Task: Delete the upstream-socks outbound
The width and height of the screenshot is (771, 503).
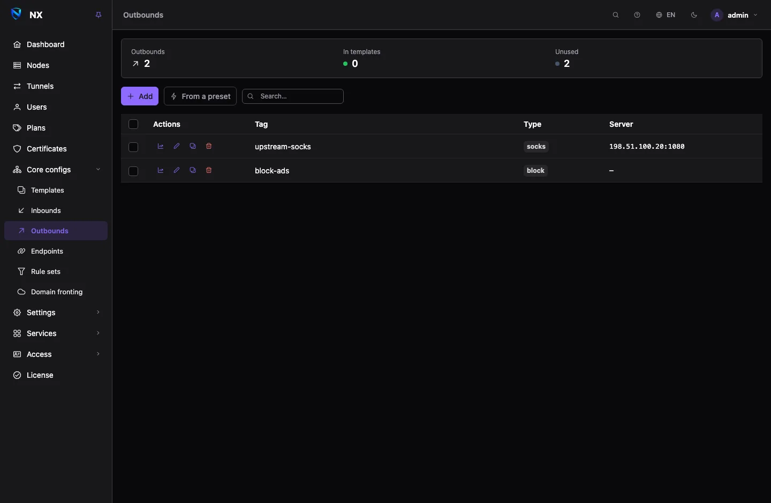Action: (209, 146)
